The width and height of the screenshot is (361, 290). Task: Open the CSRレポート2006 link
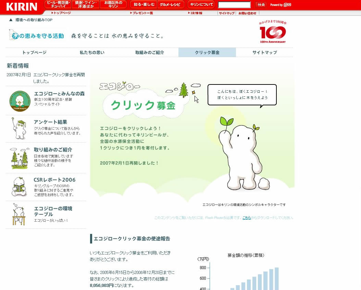[54, 180]
